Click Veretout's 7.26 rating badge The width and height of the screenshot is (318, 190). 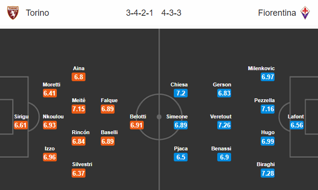pos(224,125)
